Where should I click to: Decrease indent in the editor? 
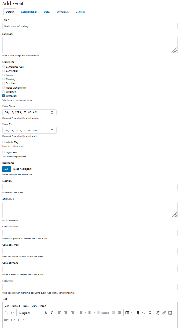coord(113,313)
